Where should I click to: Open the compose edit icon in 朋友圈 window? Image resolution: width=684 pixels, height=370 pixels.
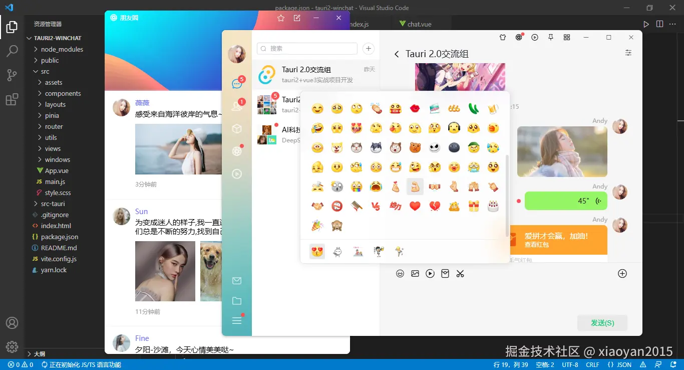pyautogui.click(x=297, y=18)
